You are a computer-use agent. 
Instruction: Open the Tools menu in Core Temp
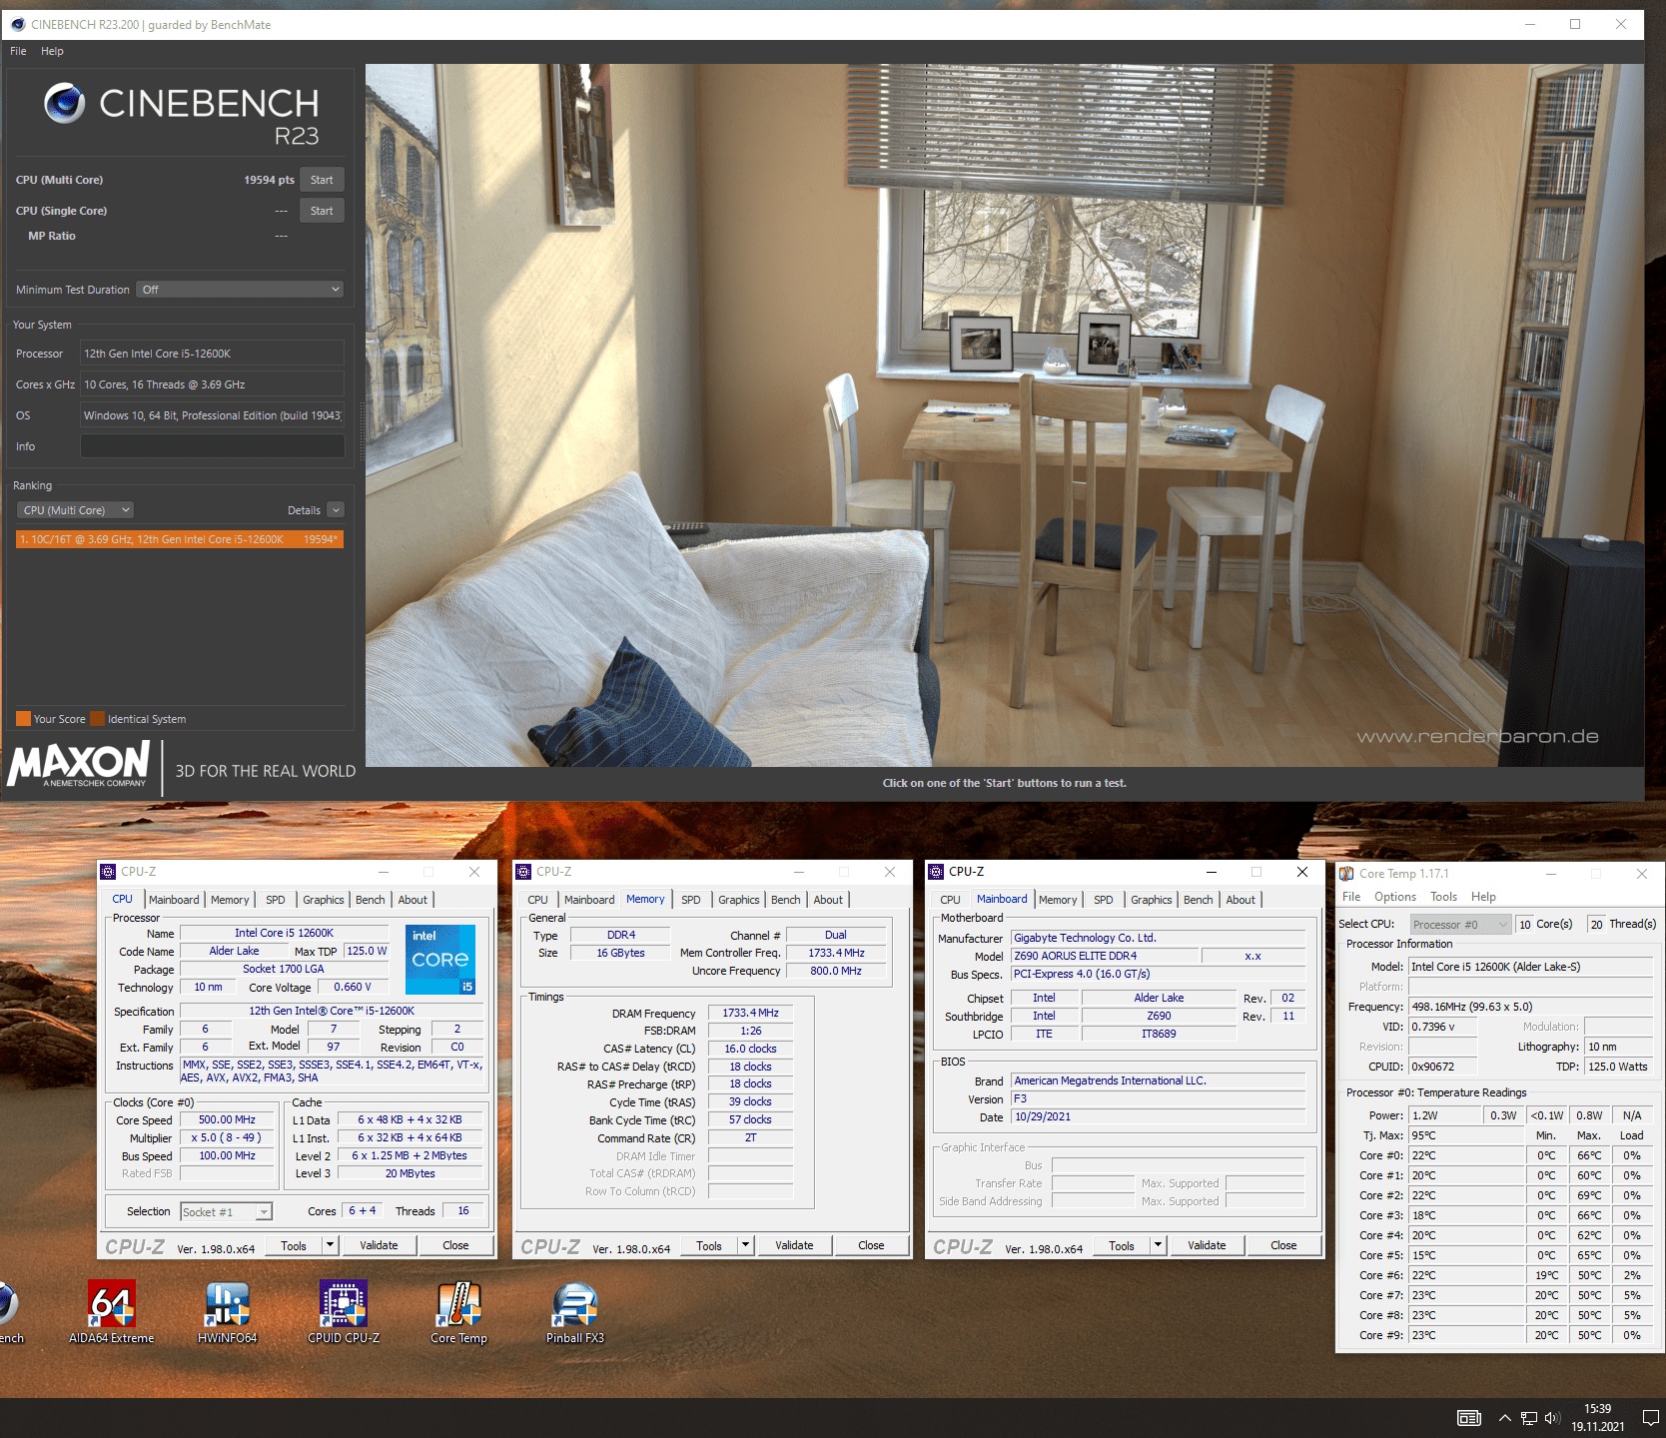tap(1443, 897)
